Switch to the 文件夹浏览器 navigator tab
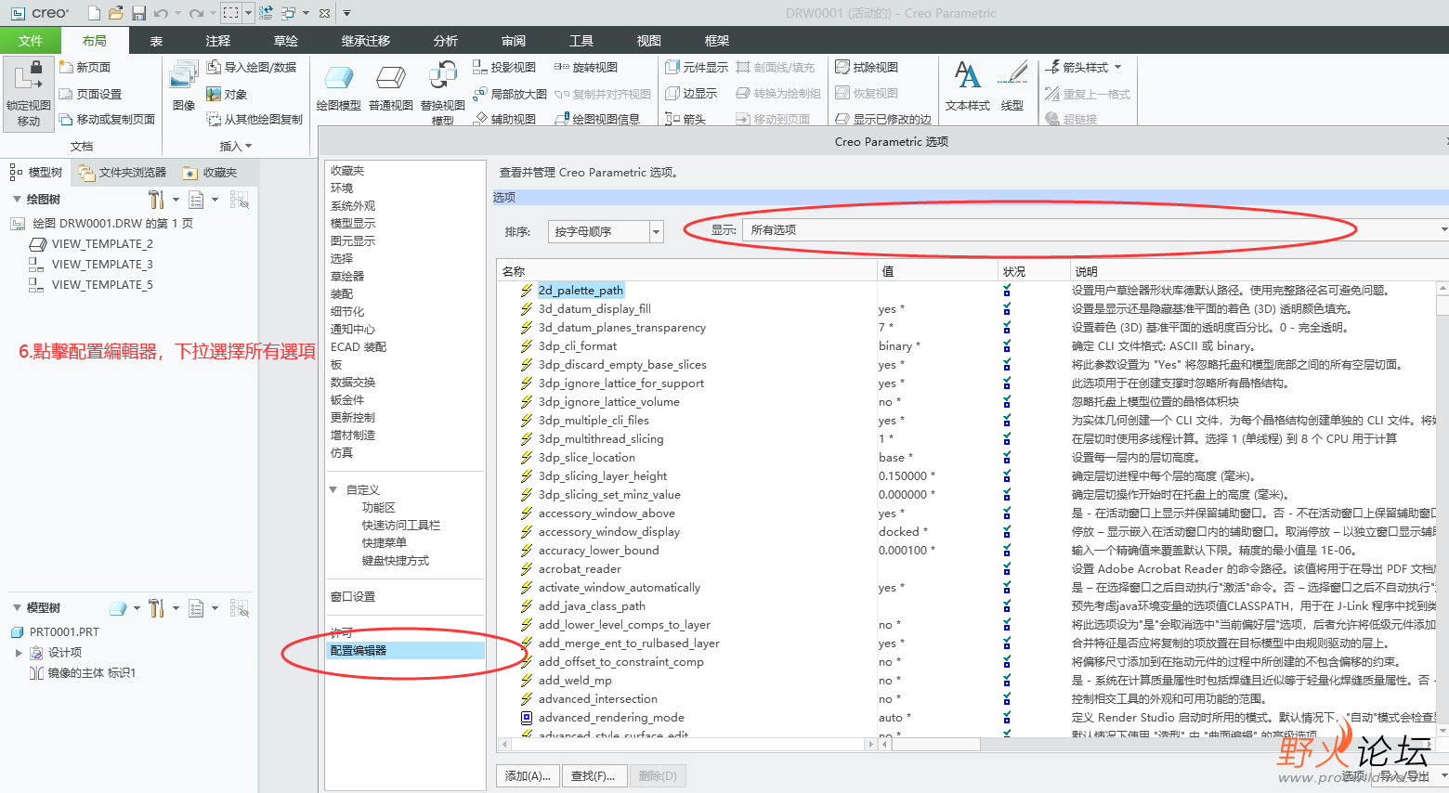 123,173
